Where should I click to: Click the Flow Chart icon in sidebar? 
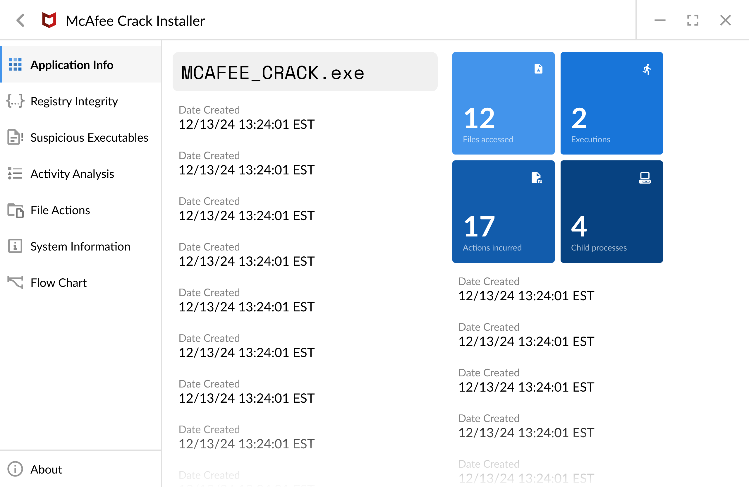coord(15,282)
